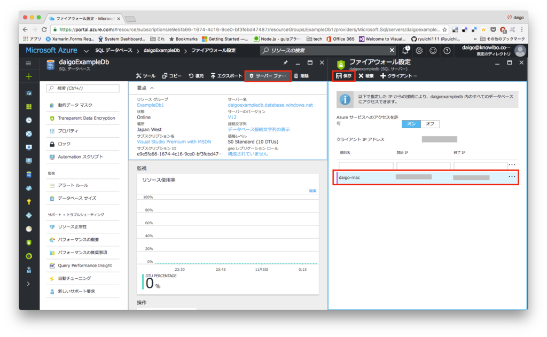The image size is (547, 337).
Task: Open サーバー ファイアウォール toolbar button
Action: point(268,76)
